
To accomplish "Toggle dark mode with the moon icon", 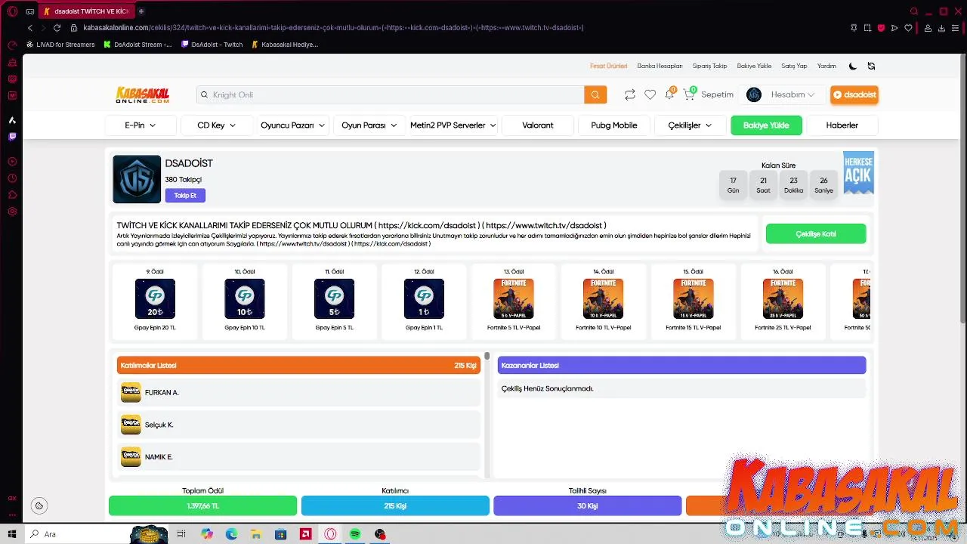I will tap(853, 66).
